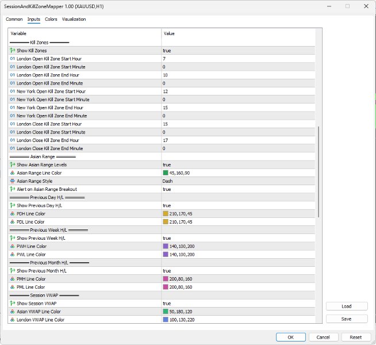Switch to the Colors tab

(51, 19)
